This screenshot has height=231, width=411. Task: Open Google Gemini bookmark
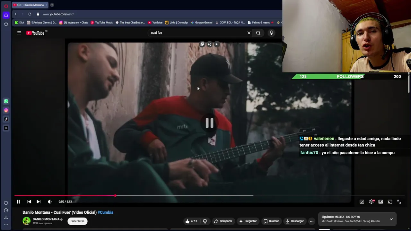coord(201,22)
